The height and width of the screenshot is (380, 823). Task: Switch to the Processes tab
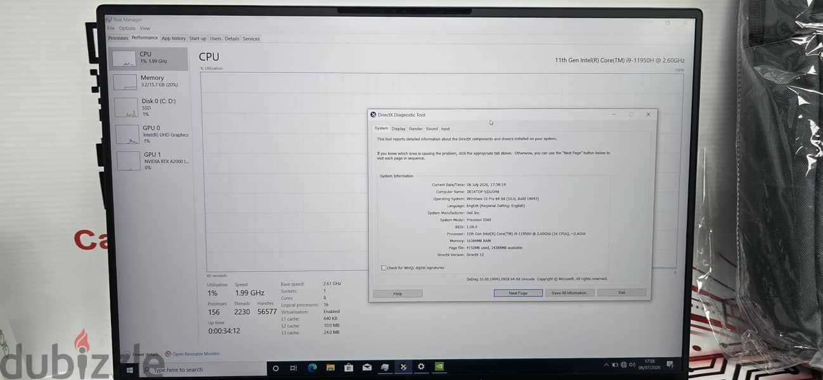[x=118, y=39]
